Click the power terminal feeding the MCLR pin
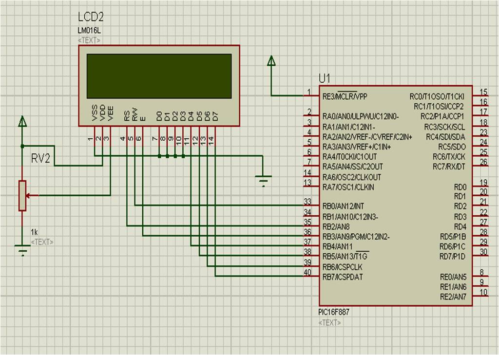This screenshot has height=355, width=499. click(271, 61)
